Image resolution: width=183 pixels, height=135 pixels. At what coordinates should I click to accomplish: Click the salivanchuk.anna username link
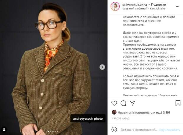[x=135, y=5]
